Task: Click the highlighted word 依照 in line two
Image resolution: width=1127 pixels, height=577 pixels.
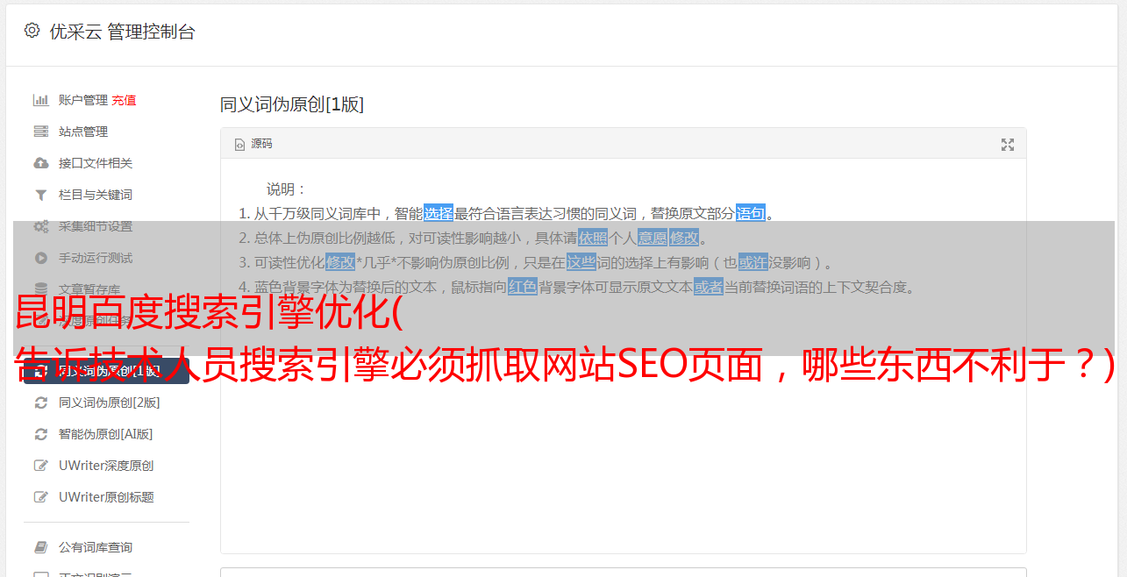Action: (592, 238)
